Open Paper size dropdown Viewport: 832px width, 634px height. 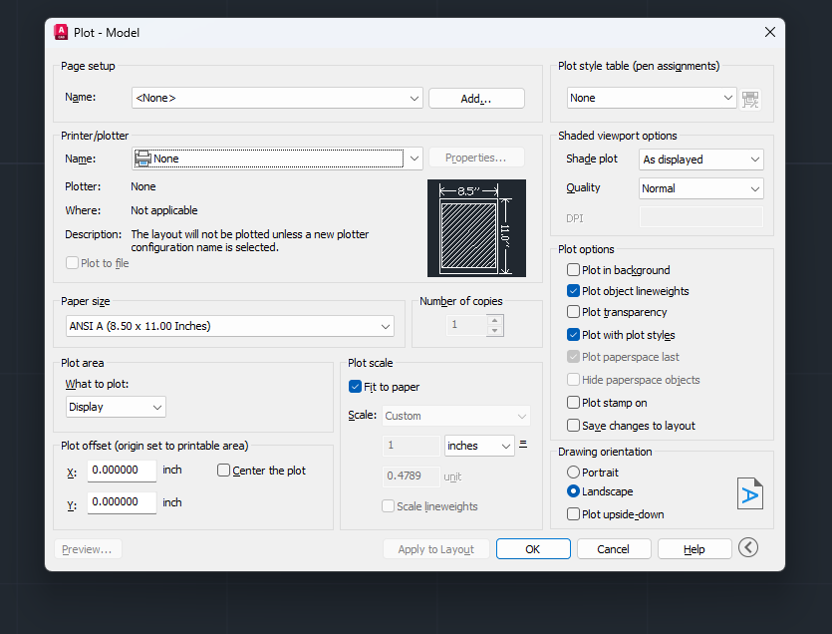(x=230, y=326)
